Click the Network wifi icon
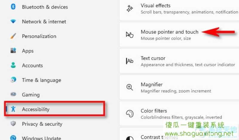The width and height of the screenshot is (239, 140). pos(13,21)
